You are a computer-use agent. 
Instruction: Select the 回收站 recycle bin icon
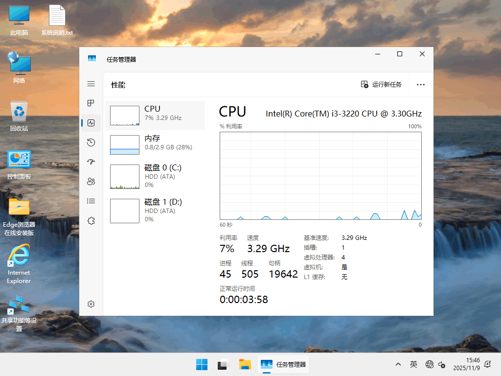click(19, 116)
